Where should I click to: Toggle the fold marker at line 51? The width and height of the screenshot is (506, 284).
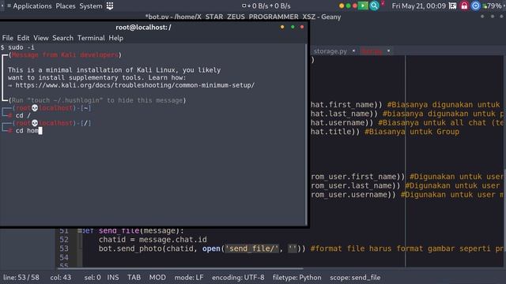pyautogui.click(x=79, y=230)
